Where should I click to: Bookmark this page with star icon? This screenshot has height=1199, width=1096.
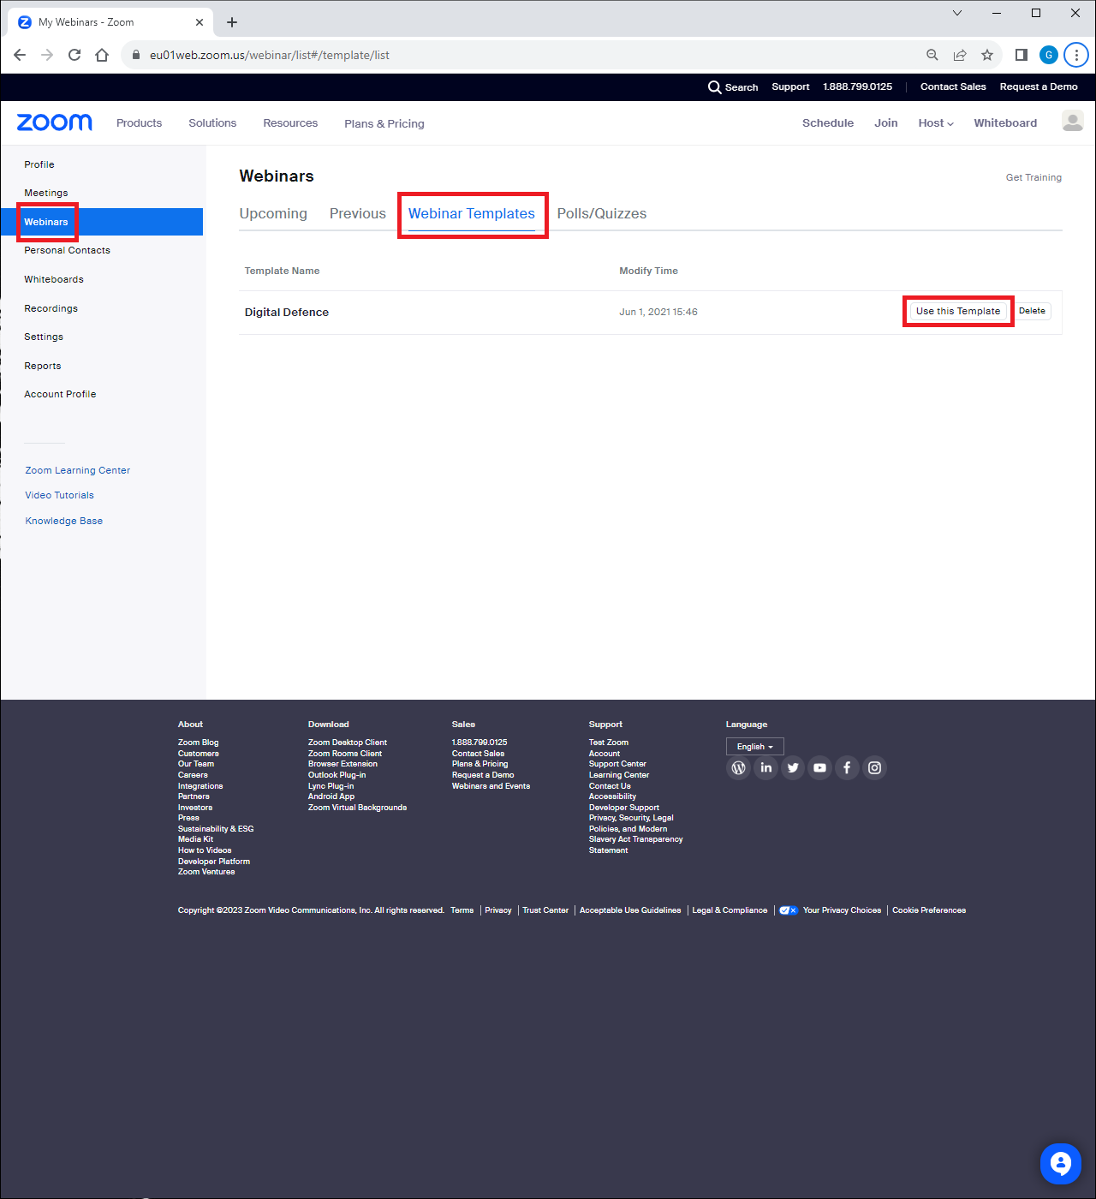click(x=987, y=55)
